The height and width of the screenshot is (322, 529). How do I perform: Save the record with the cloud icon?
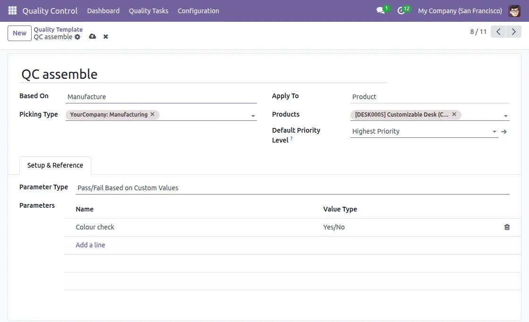click(93, 36)
